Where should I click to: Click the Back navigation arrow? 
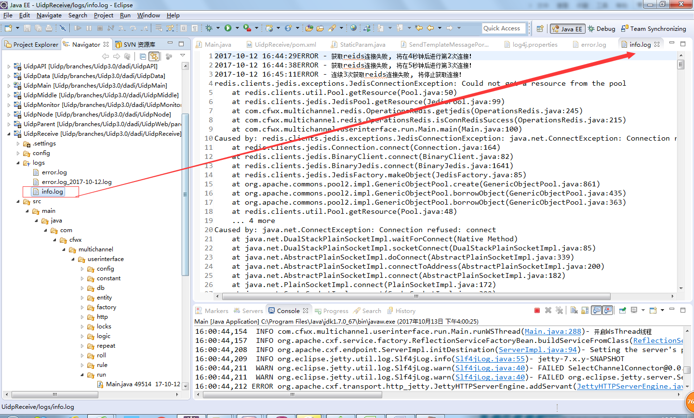(x=430, y=28)
